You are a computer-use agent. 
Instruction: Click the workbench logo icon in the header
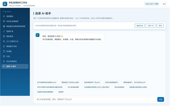(x=5, y=4)
